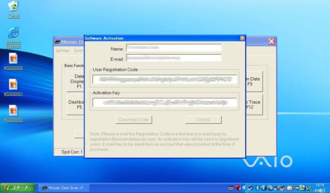Click the keyboard IME icon in the tray
Screen dimensions: 330x193
(231, 188)
